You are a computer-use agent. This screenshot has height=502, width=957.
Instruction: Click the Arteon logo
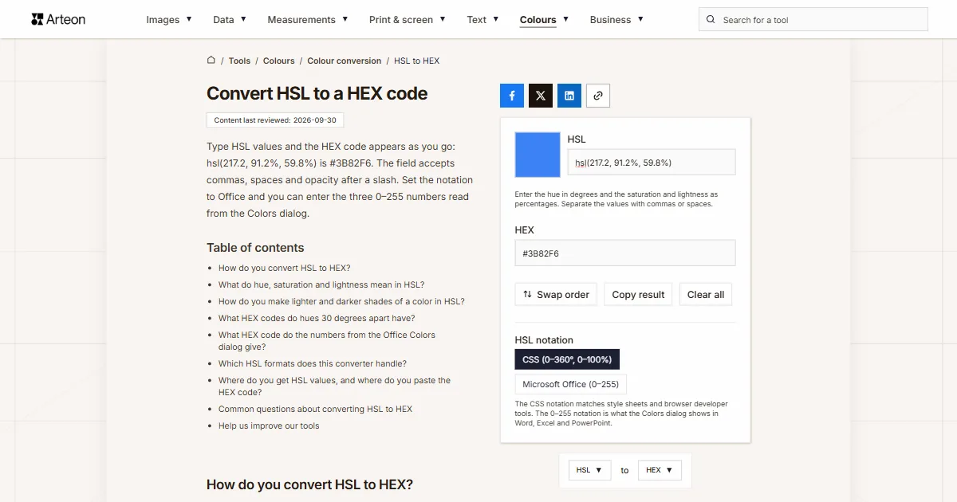click(x=58, y=19)
